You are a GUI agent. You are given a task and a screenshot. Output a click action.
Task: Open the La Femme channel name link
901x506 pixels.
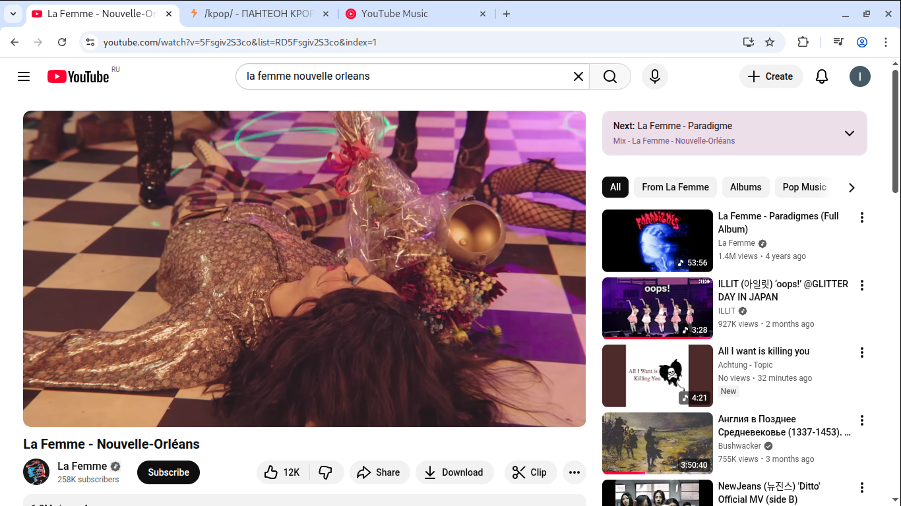pyautogui.click(x=82, y=466)
